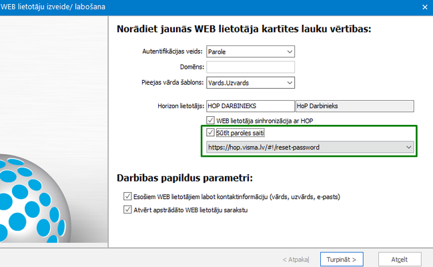The height and width of the screenshot is (267, 433).
Task: Click the Atcelt button
Action: [400, 259]
